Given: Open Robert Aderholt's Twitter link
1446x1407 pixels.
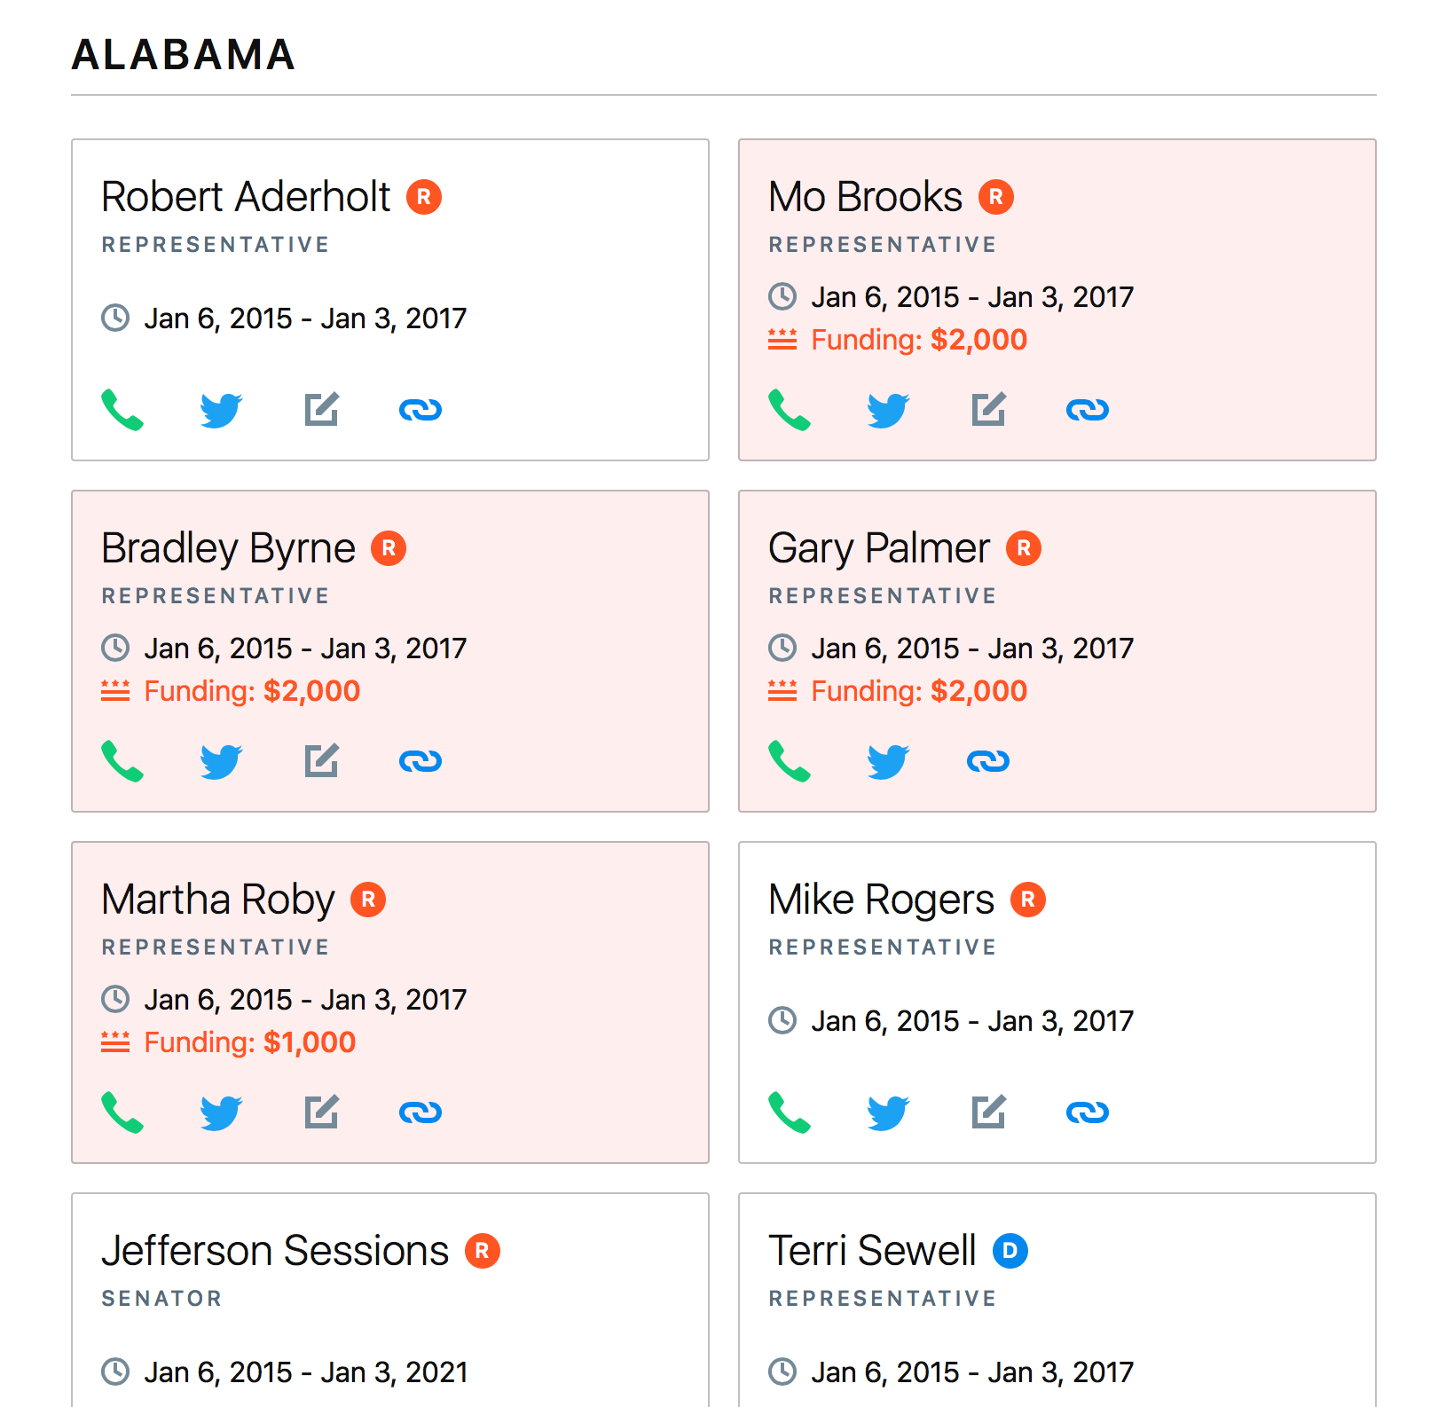Looking at the screenshot, I should coord(221,410).
